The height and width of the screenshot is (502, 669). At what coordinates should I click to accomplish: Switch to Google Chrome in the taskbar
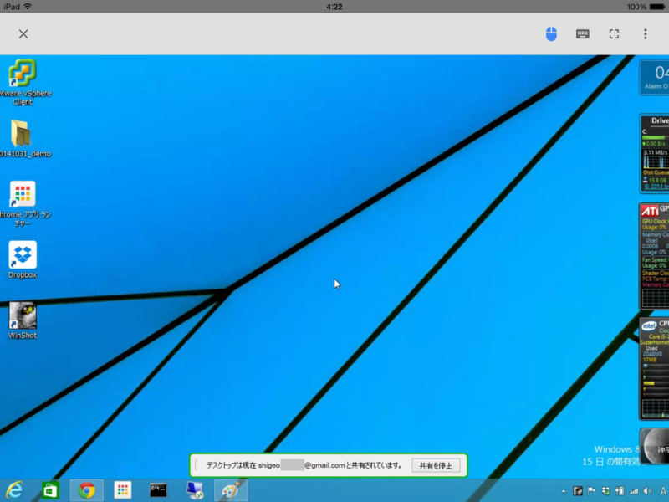pyautogui.click(x=87, y=490)
